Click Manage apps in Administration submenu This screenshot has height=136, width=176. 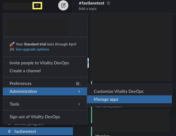coord(129,99)
